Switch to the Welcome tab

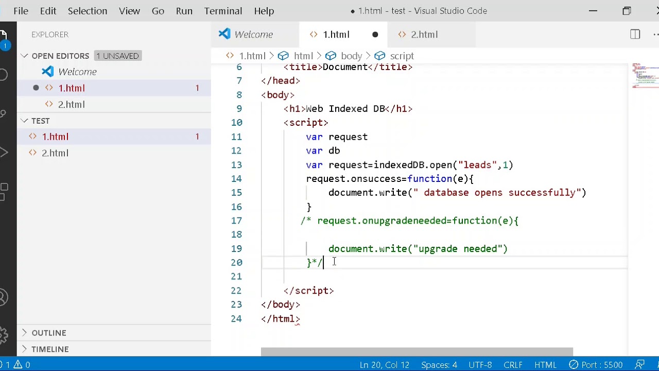pos(255,35)
